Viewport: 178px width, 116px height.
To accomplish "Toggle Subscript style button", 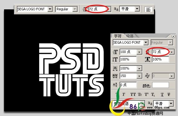I will [153, 94].
